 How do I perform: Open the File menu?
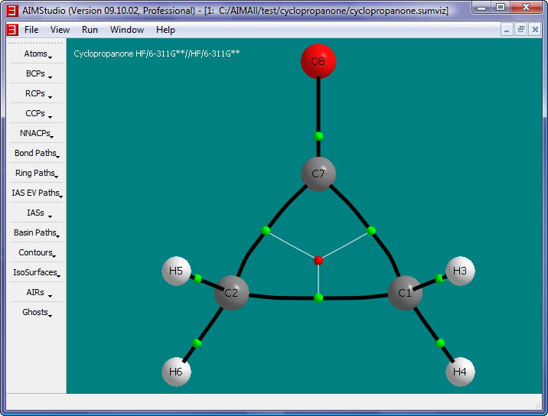tap(31, 30)
